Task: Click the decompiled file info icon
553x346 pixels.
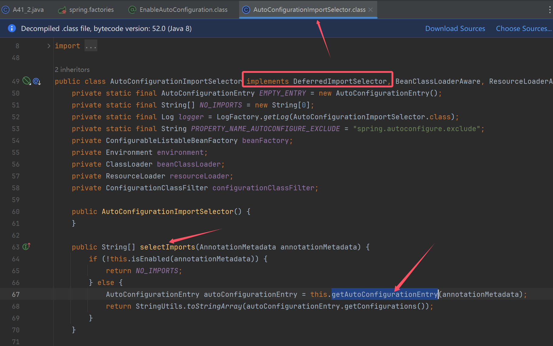Action: [x=12, y=28]
